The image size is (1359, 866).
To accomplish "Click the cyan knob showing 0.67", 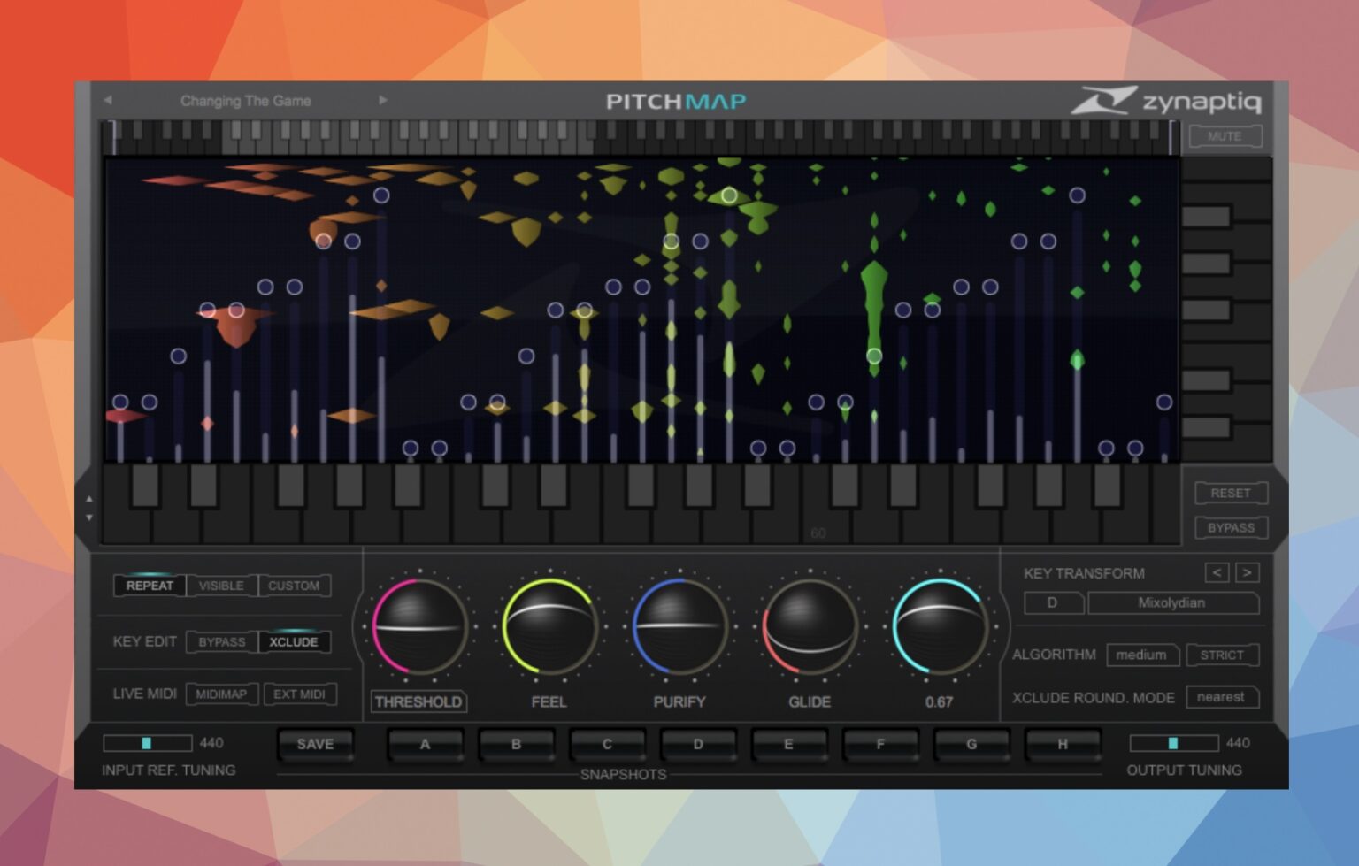I will click(941, 628).
